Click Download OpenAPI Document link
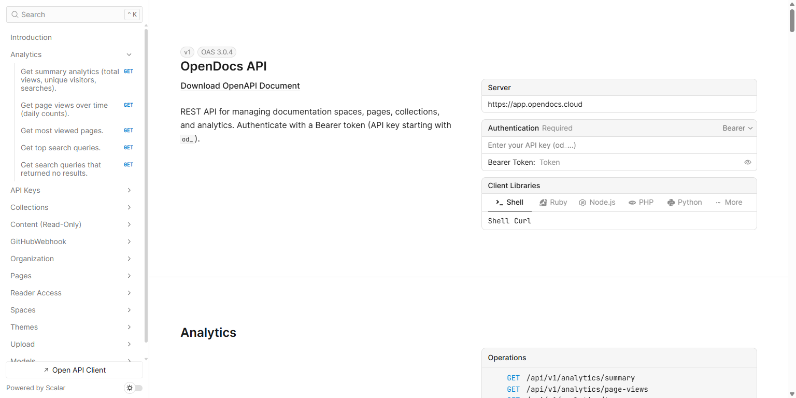Viewport: 796px width, 398px height. [240, 86]
